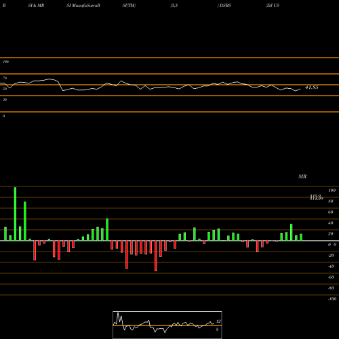
Task: Click the '12' label in mini chart
Action: (x=218, y=321)
